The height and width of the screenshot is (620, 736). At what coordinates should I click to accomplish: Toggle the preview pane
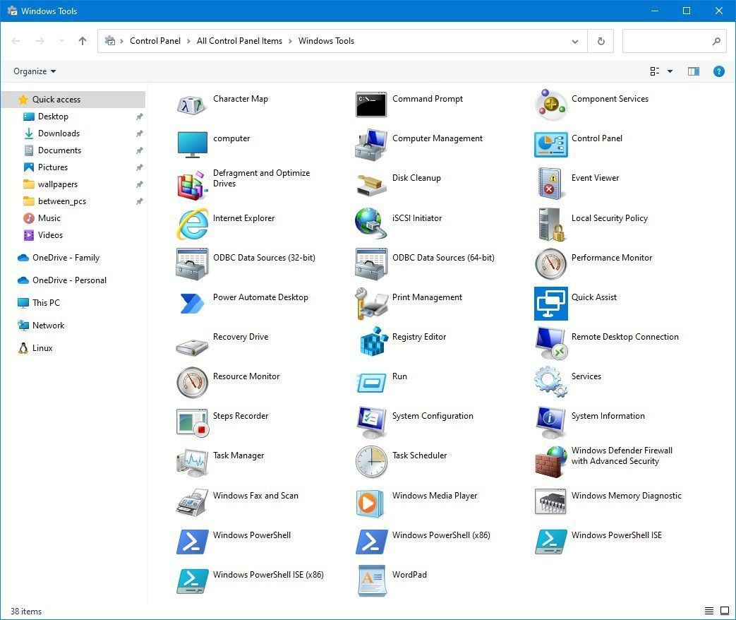(x=693, y=71)
